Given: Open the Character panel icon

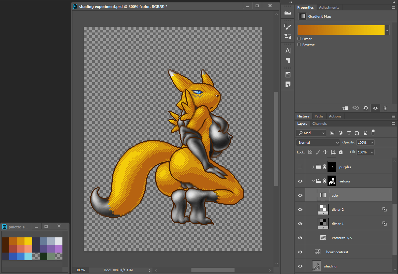Looking at the screenshot, I should tap(288, 50).
